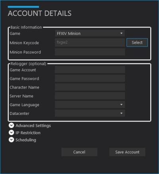Image resolution: width=159 pixels, height=174 pixels.
Task: Focus the Server Name input field
Action: [90, 96]
